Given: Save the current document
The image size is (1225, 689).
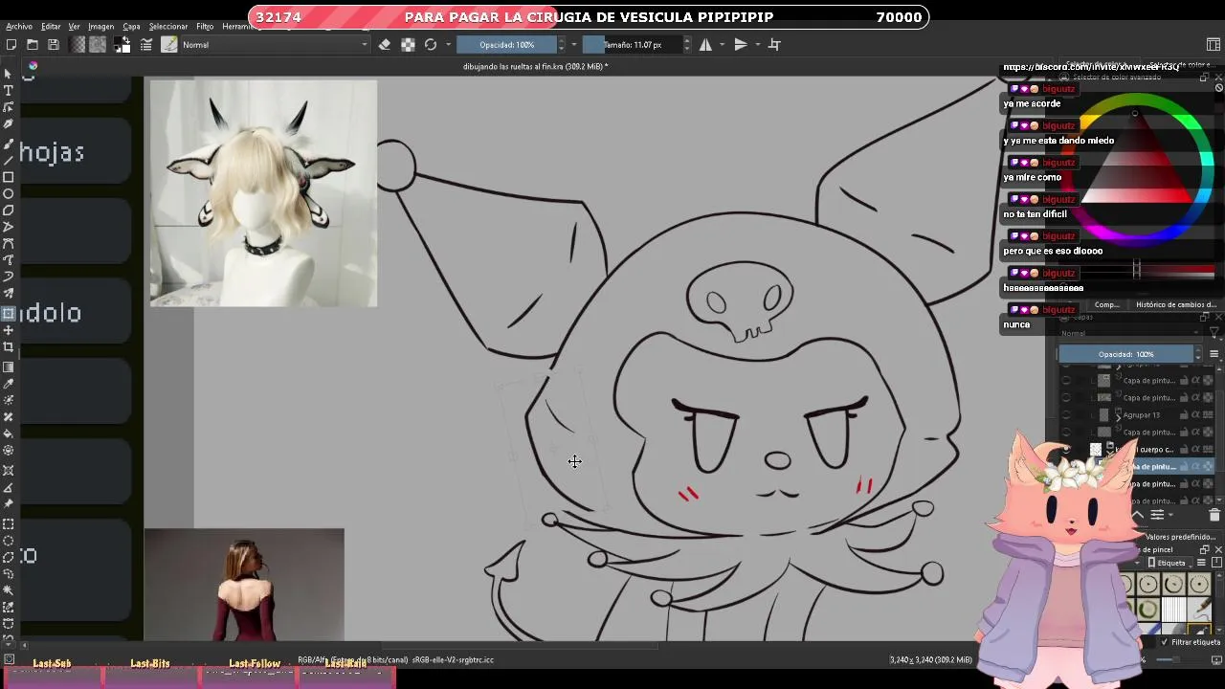Looking at the screenshot, I should pos(54,44).
